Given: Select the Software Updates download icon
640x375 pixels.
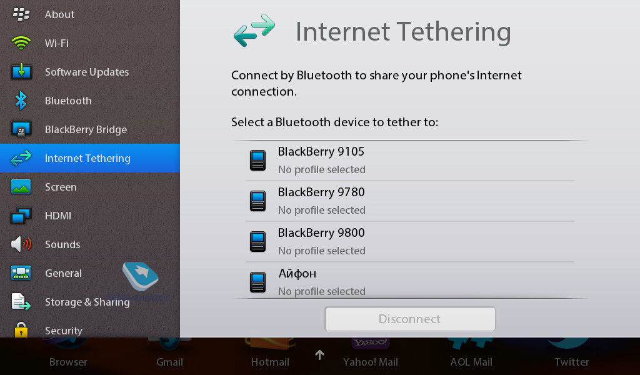Looking at the screenshot, I should [x=21, y=71].
